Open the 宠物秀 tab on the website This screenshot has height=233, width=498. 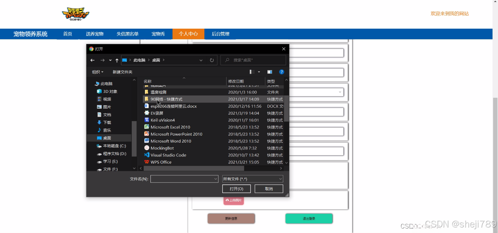pos(158,34)
